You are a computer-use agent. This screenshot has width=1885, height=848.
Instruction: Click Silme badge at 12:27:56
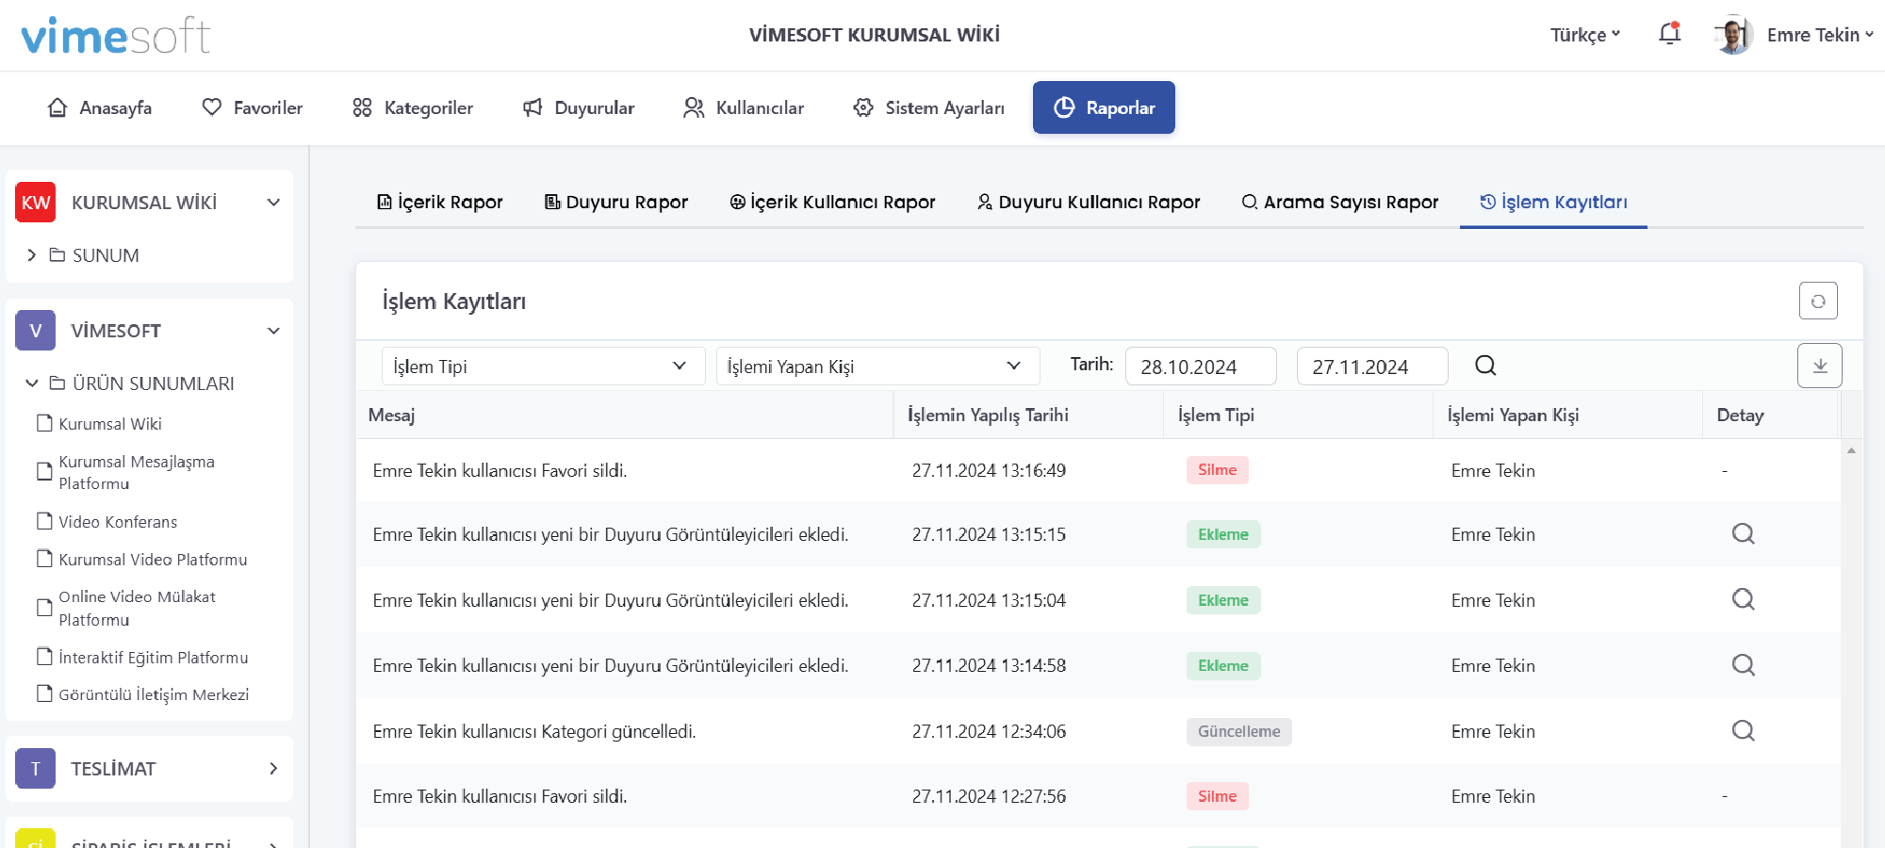[x=1217, y=796]
